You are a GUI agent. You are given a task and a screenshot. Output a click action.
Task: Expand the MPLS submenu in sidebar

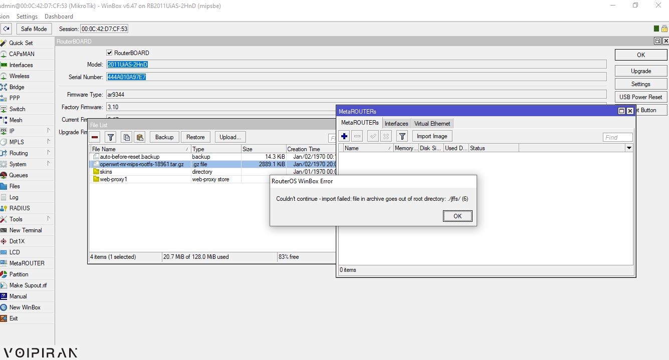[x=49, y=142]
